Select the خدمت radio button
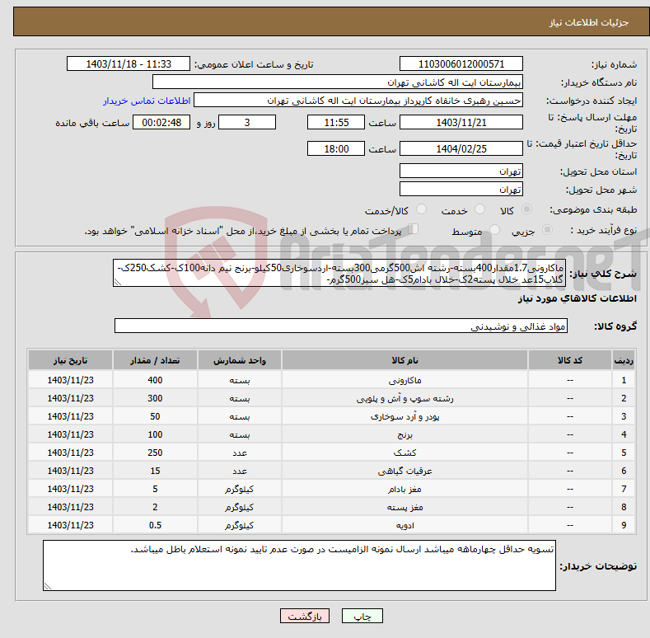 coord(479,209)
